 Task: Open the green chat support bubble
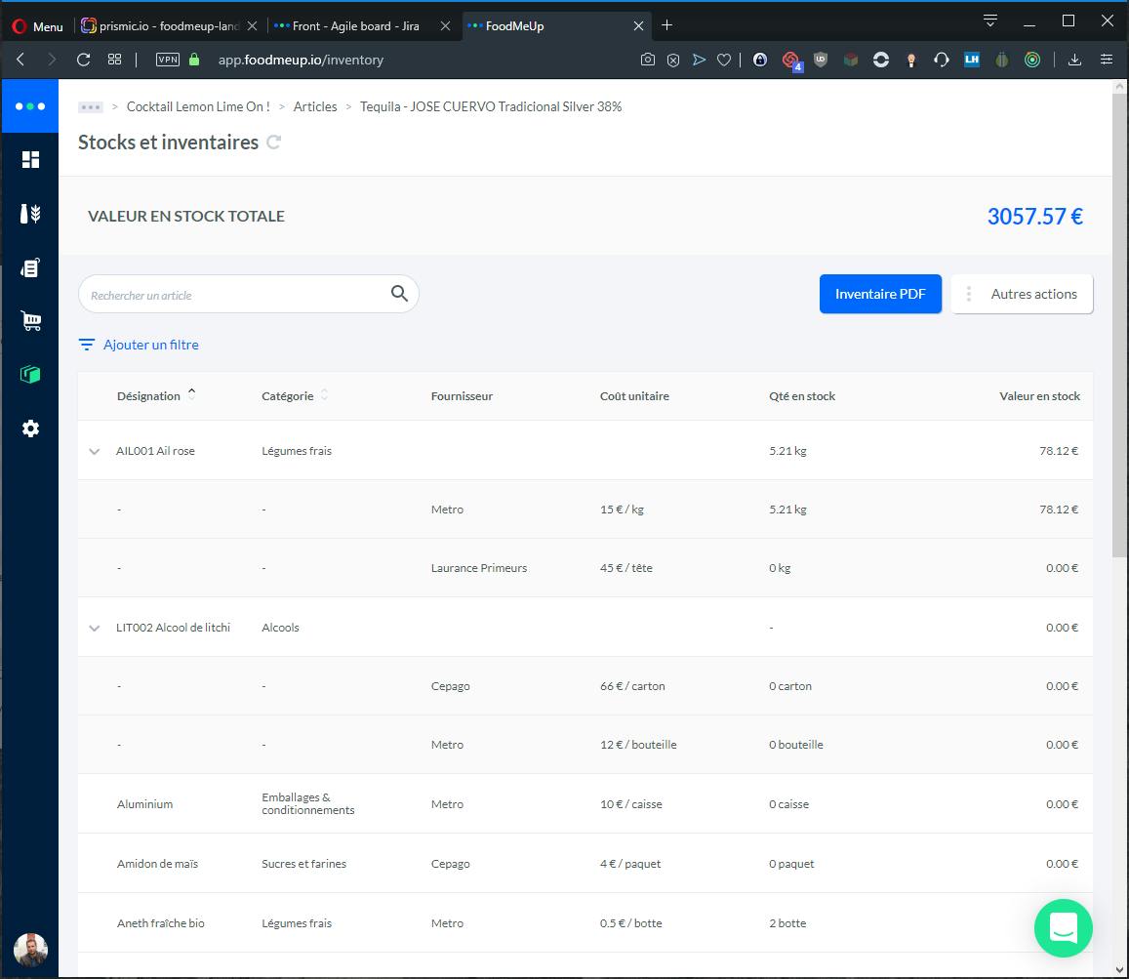[1063, 927]
